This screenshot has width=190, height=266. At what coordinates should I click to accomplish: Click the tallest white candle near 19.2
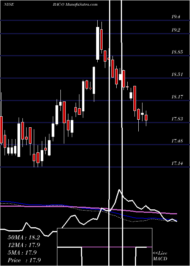click(98, 43)
